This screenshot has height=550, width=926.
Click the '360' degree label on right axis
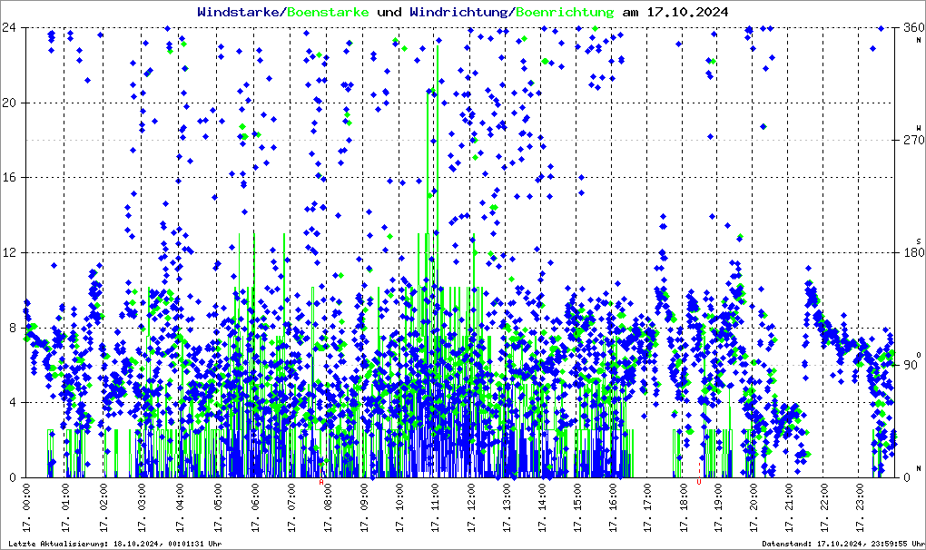tap(911, 27)
